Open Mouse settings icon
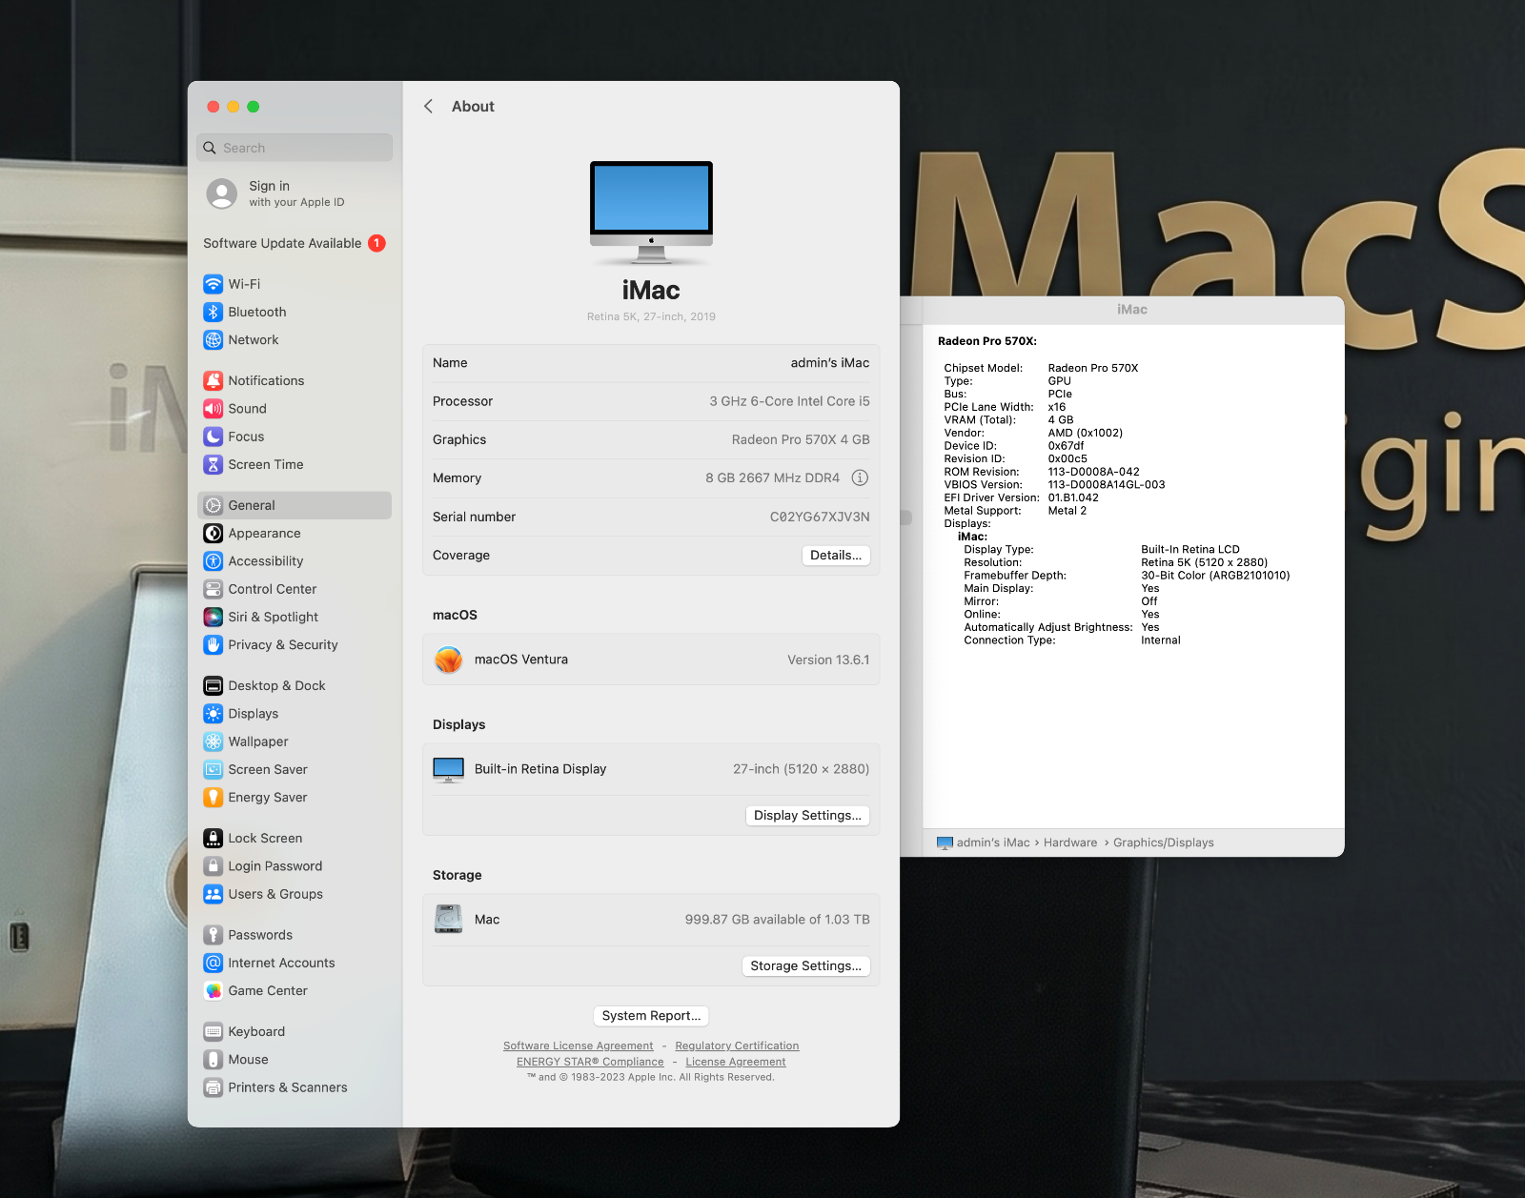 tap(213, 1059)
